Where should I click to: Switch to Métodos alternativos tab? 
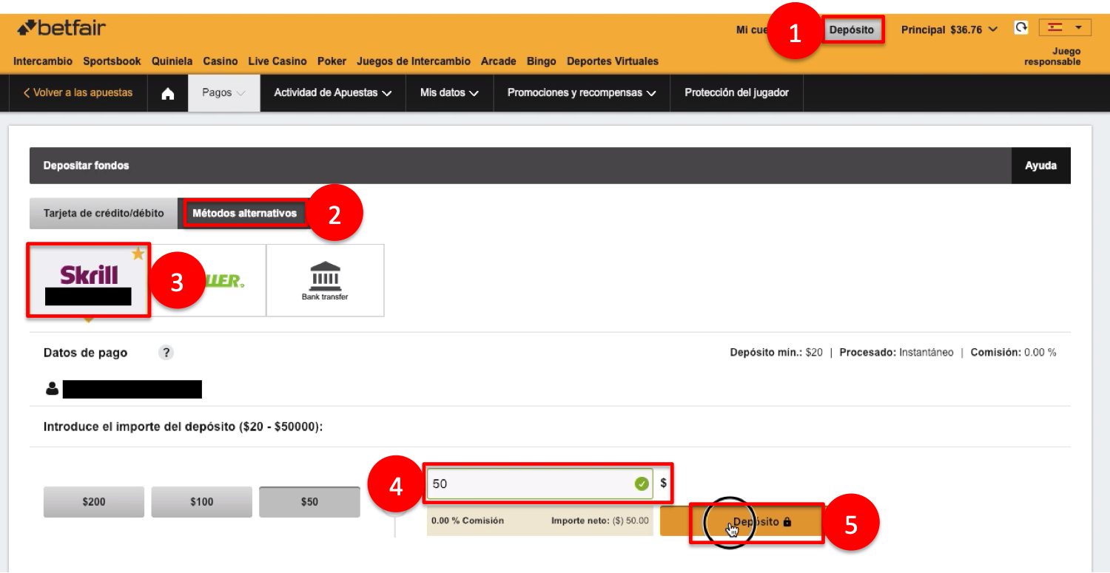click(244, 214)
